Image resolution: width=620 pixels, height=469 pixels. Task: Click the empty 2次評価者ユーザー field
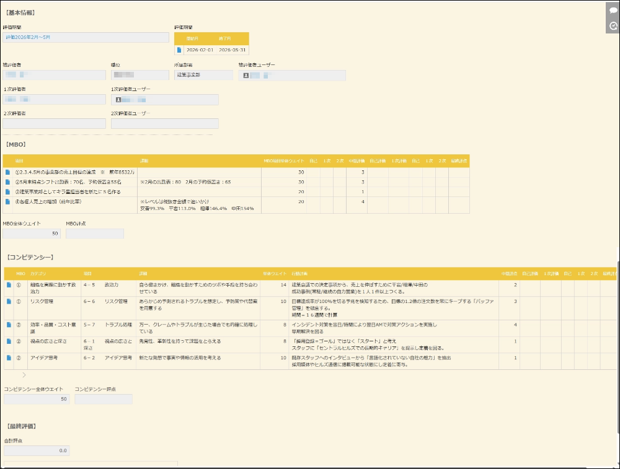[x=165, y=124]
